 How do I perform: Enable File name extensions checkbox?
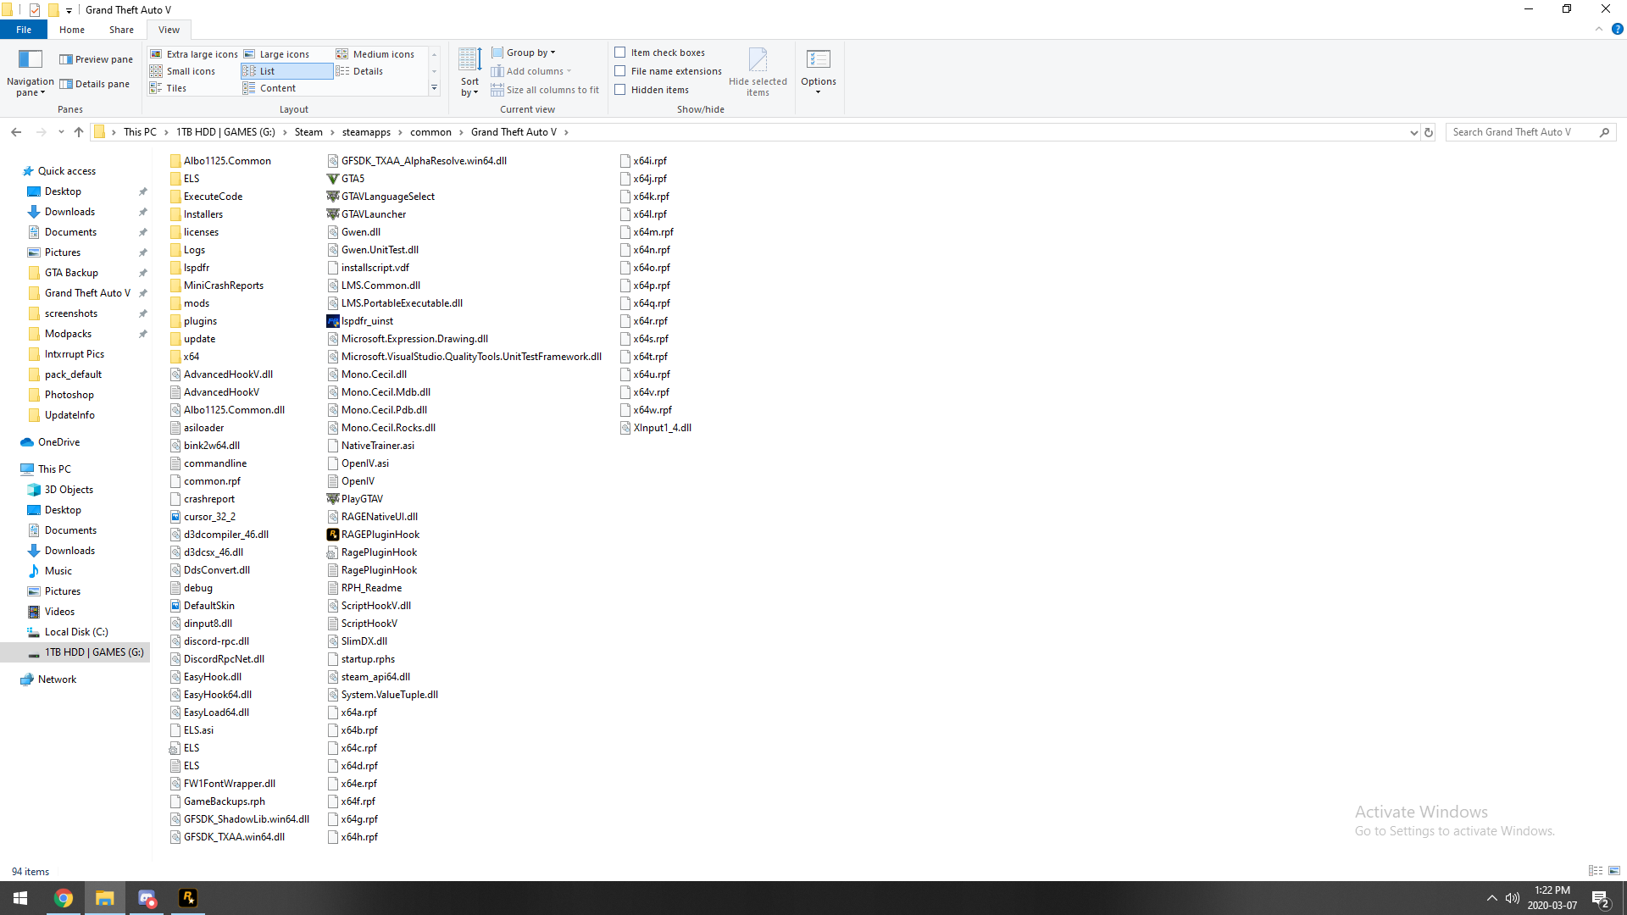(620, 71)
